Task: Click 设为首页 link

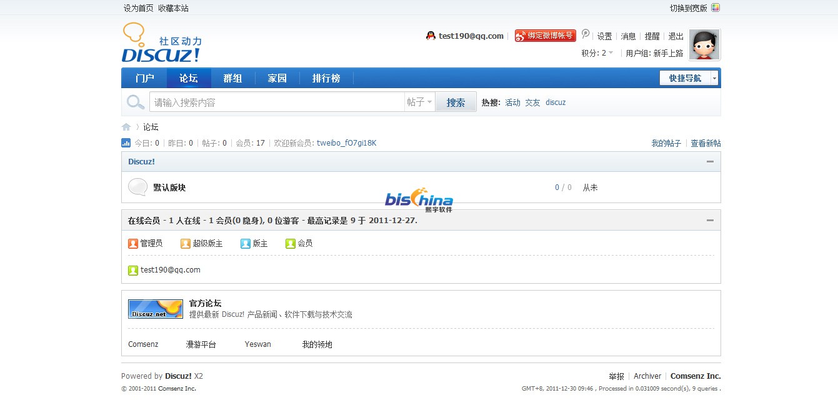Action: pos(139,8)
